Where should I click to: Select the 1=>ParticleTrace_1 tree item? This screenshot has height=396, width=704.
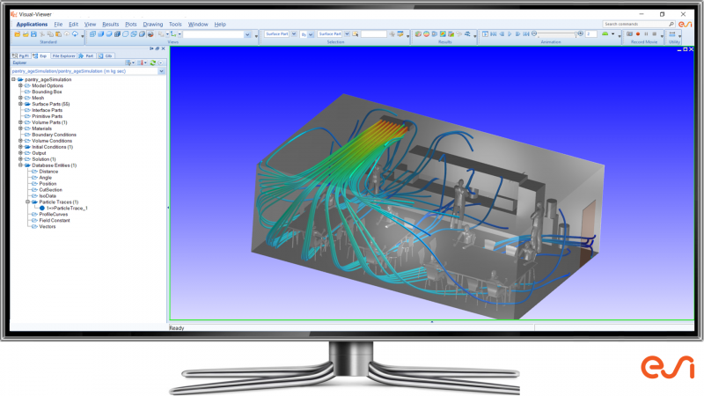tap(67, 209)
